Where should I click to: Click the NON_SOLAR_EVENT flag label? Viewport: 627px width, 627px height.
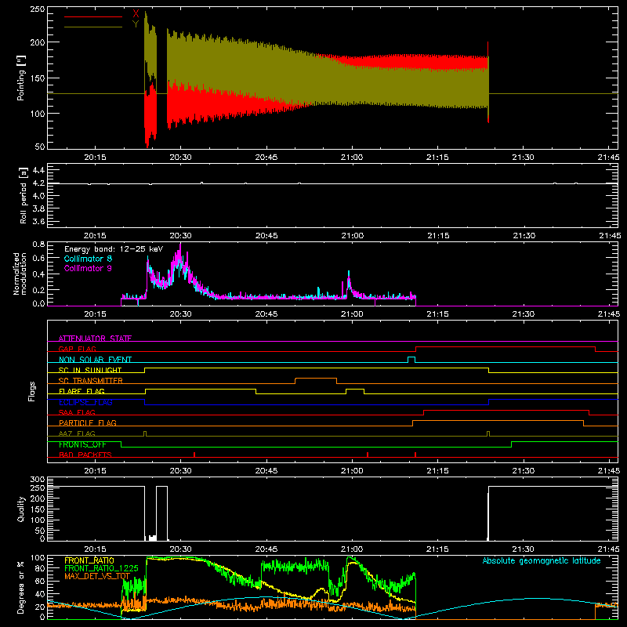pos(95,360)
